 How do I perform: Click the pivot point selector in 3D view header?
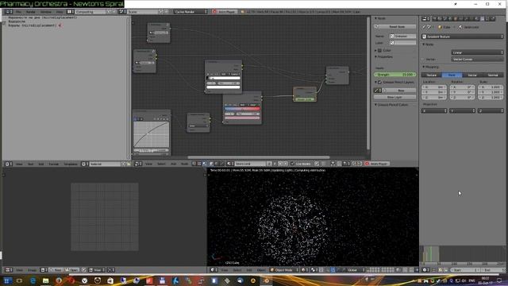(314, 270)
